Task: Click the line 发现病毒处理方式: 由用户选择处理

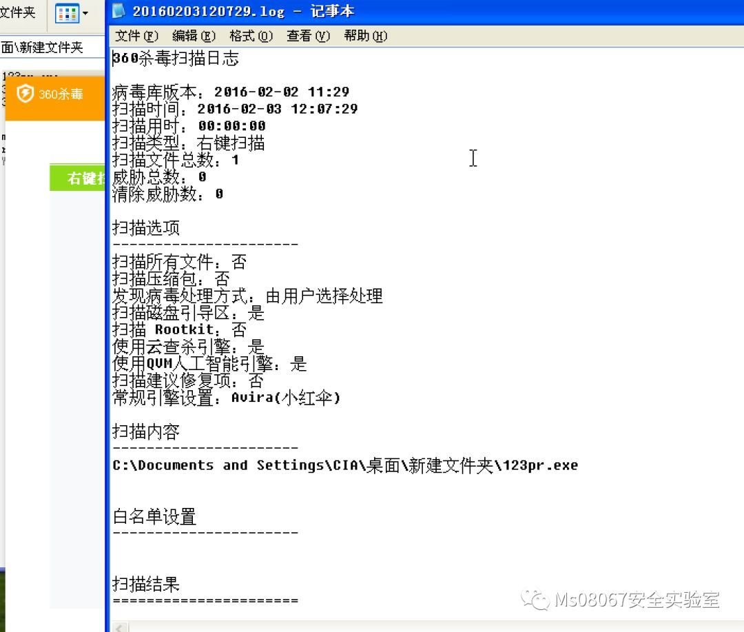Action: [x=247, y=296]
